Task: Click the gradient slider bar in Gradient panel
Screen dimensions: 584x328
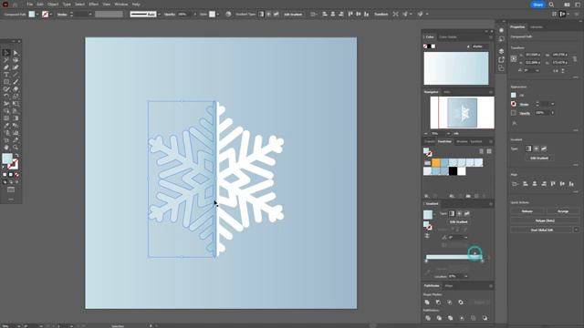Action: click(454, 257)
